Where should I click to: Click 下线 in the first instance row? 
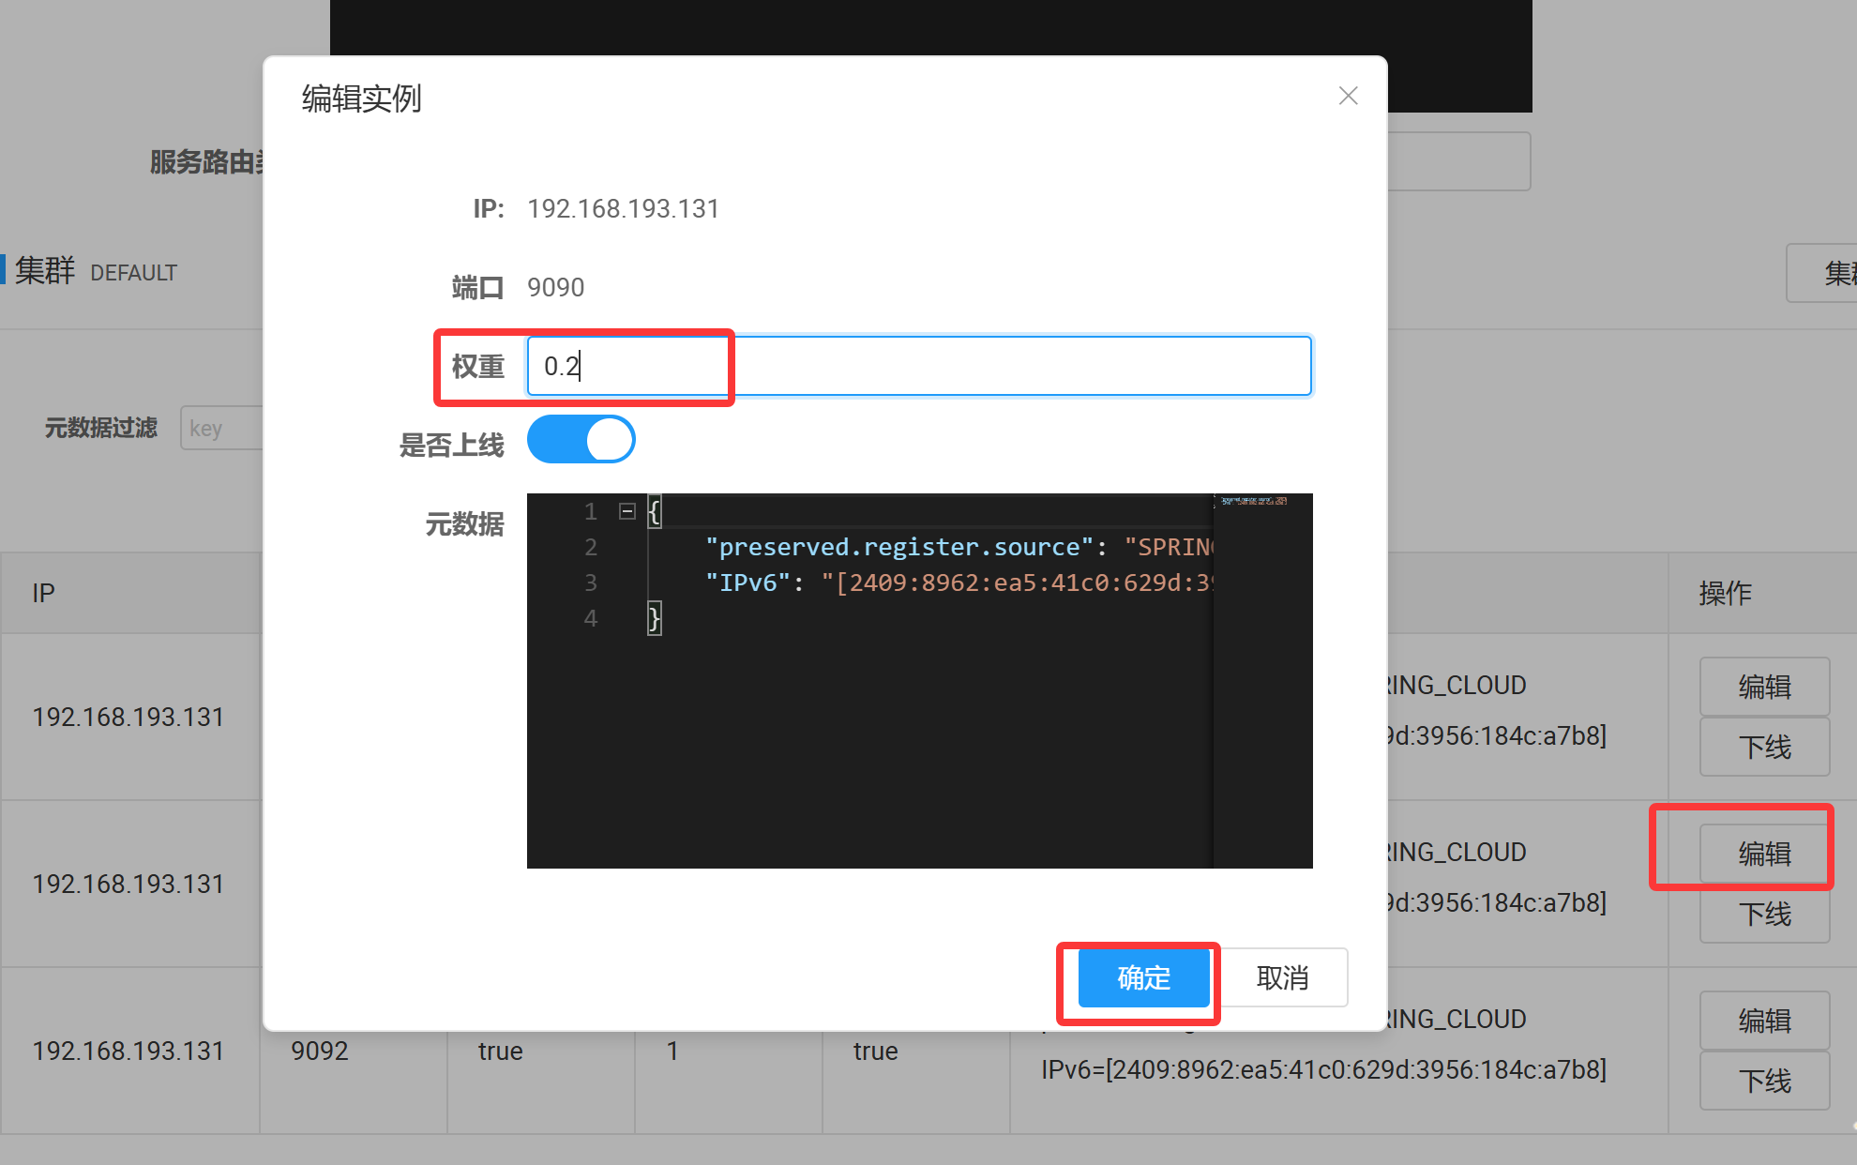(1763, 748)
